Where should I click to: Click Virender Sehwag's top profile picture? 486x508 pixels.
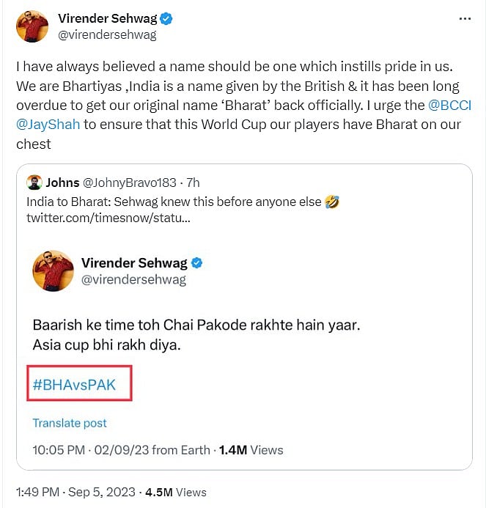pyautogui.click(x=31, y=28)
